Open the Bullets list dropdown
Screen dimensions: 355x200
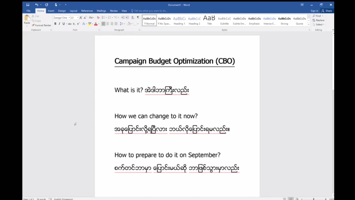coord(106,17)
